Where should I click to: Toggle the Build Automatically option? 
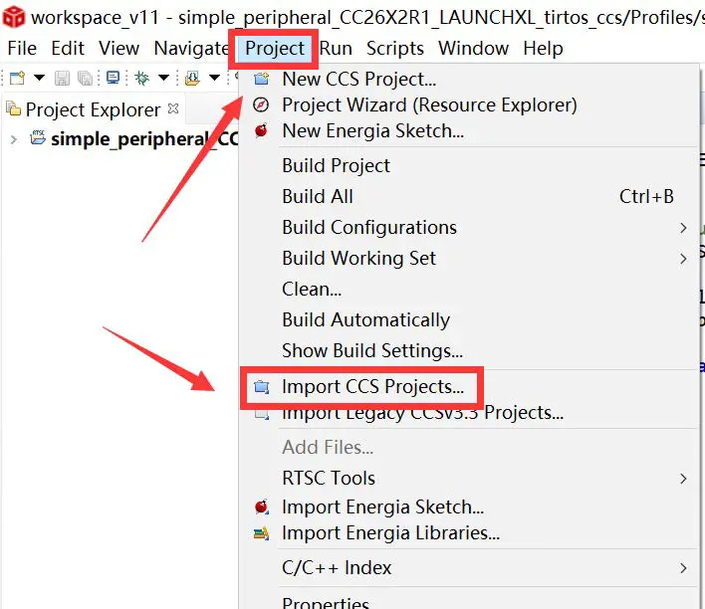tap(365, 319)
